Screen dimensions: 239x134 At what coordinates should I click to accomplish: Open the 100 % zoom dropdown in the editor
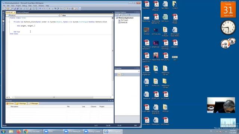(x=12, y=97)
